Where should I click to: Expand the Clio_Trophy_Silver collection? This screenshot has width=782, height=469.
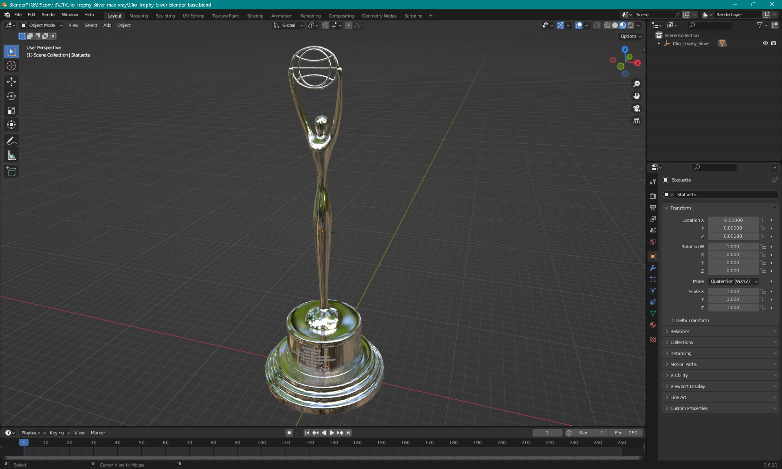click(659, 43)
